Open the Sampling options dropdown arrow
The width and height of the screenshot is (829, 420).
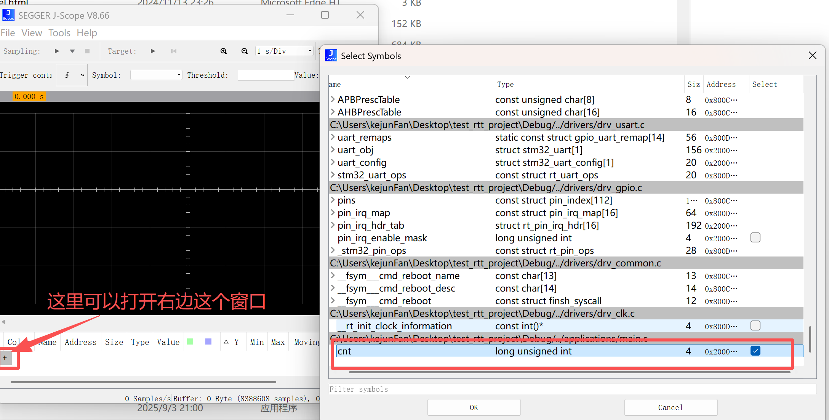(72, 51)
